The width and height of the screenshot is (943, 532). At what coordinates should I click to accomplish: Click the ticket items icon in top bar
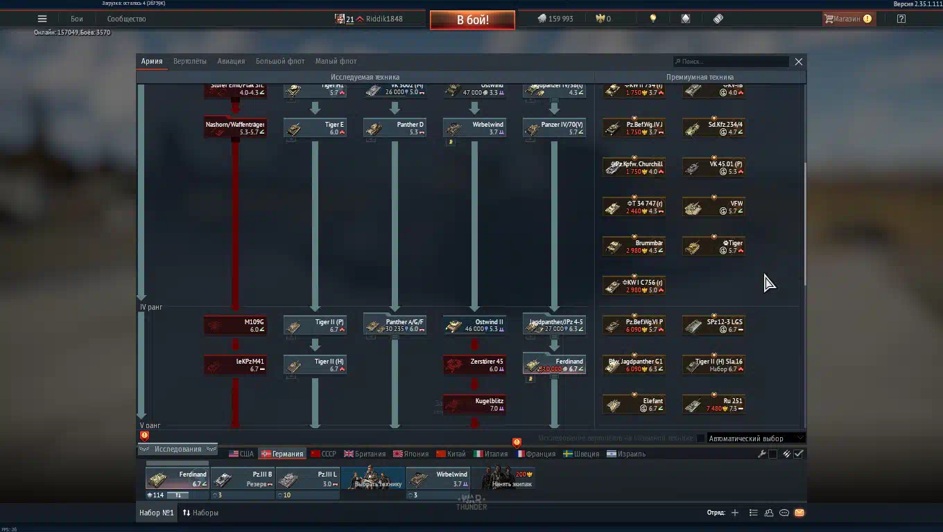(718, 19)
